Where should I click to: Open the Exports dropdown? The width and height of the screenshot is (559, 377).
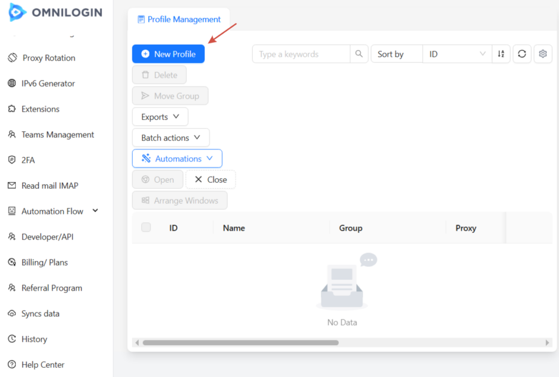coord(160,117)
